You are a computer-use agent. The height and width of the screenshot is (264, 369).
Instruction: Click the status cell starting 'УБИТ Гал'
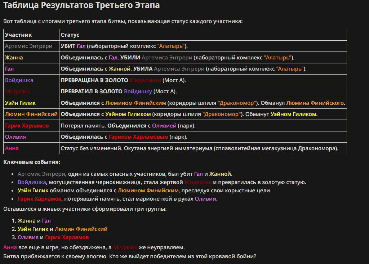[x=203, y=46]
